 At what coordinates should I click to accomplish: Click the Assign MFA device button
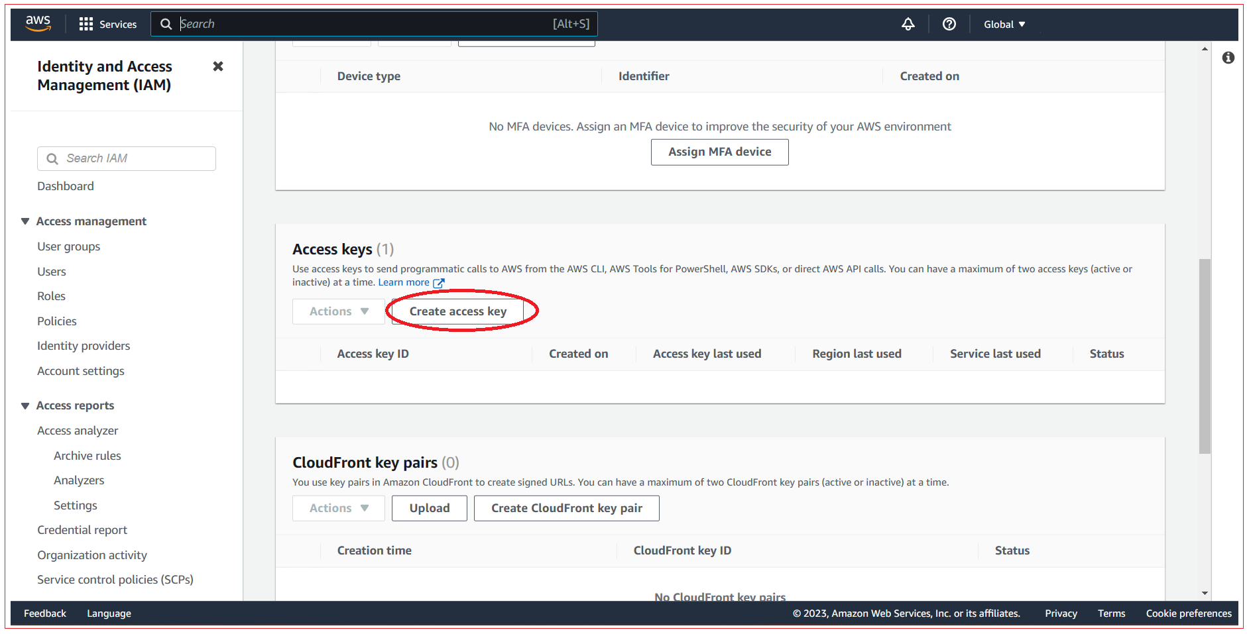tap(719, 152)
